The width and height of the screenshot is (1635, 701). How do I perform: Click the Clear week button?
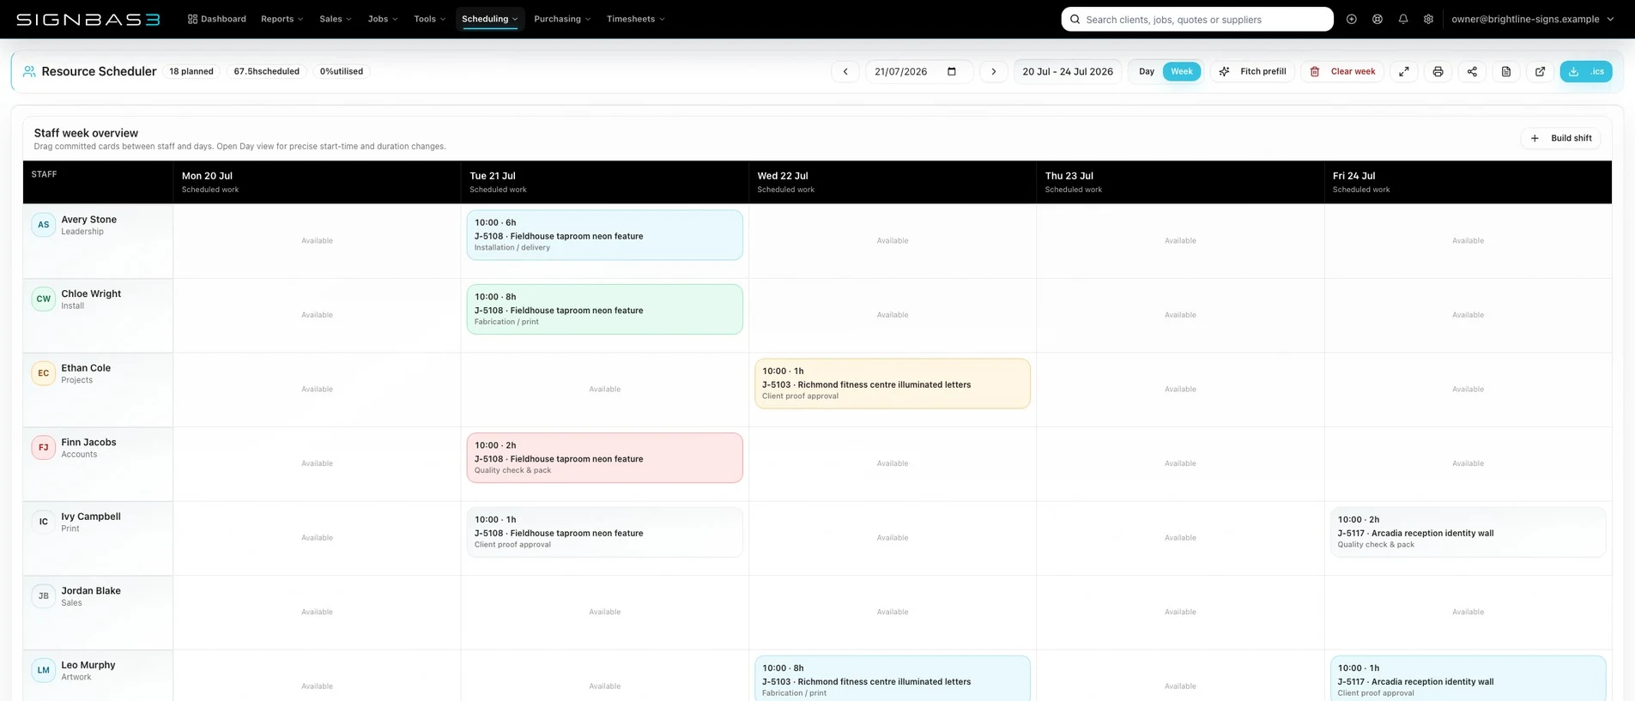(x=1343, y=71)
